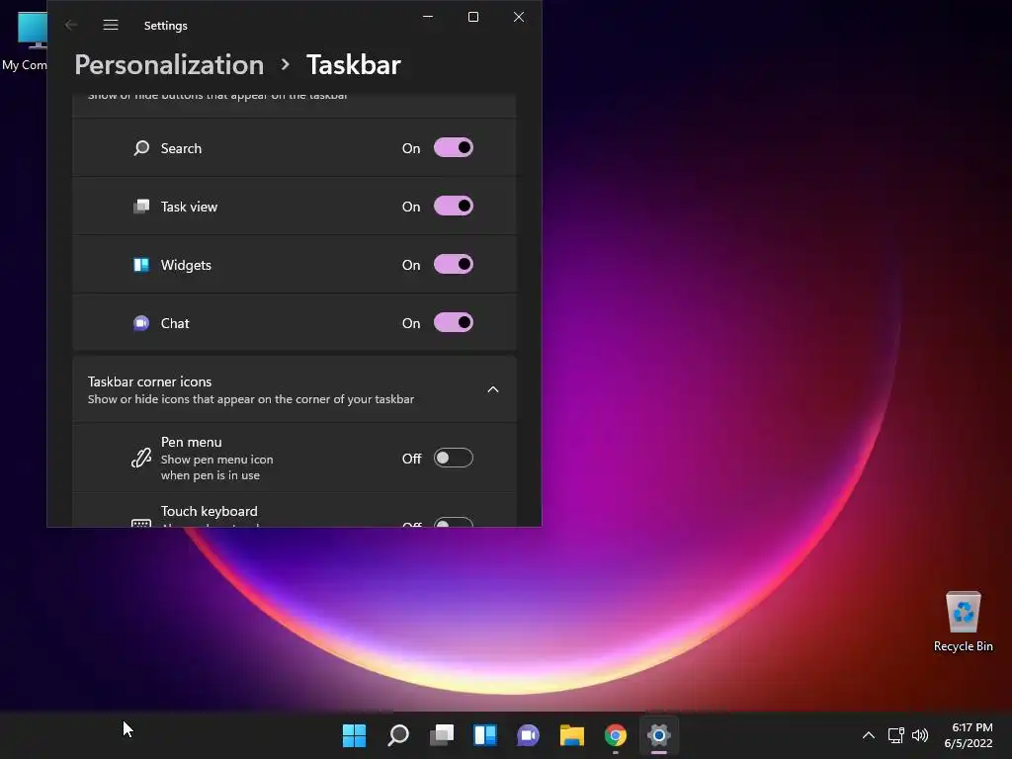This screenshot has height=759, width=1012.
Task: Open the Settings hamburger navigation menu
Action: point(111,25)
